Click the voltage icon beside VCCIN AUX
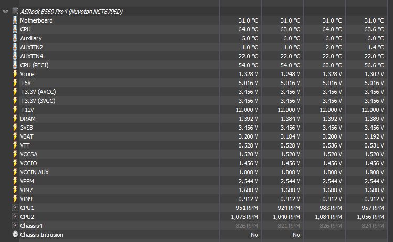The height and width of the screenshot is (242, 393). click(15, 172)
